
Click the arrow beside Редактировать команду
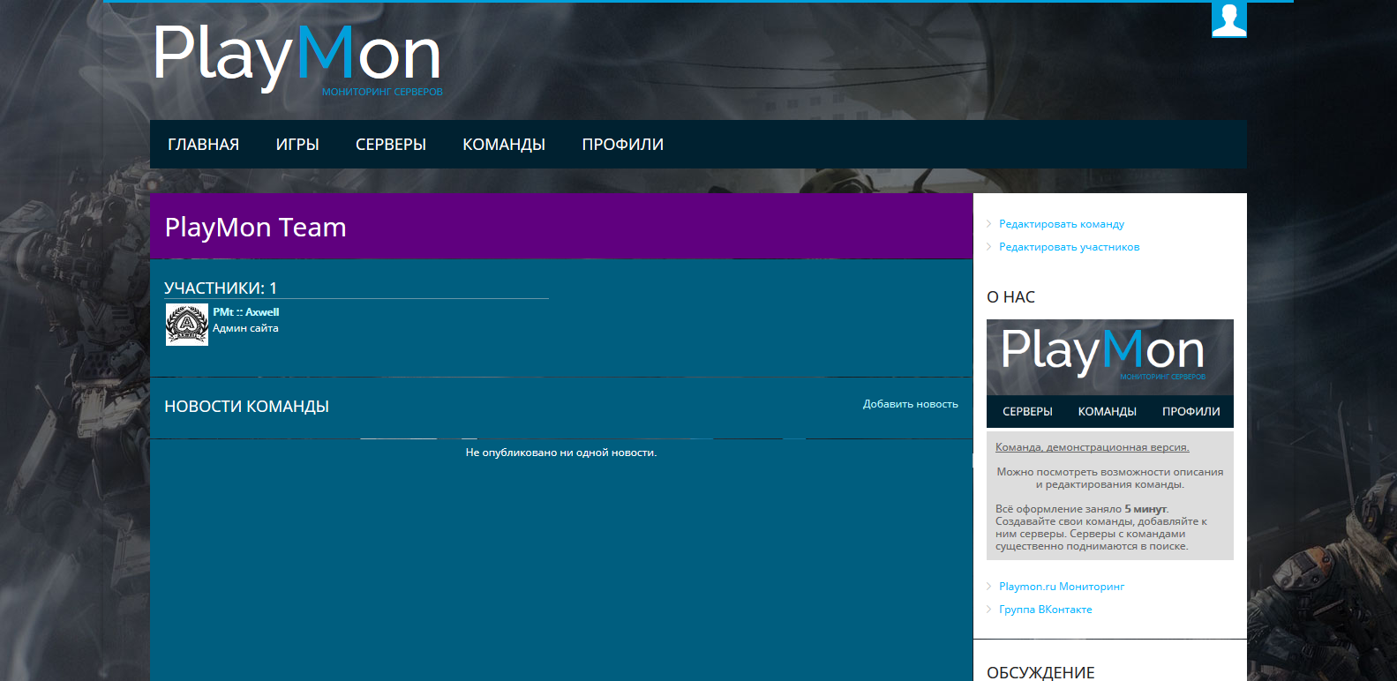click(x=989, y=224)
